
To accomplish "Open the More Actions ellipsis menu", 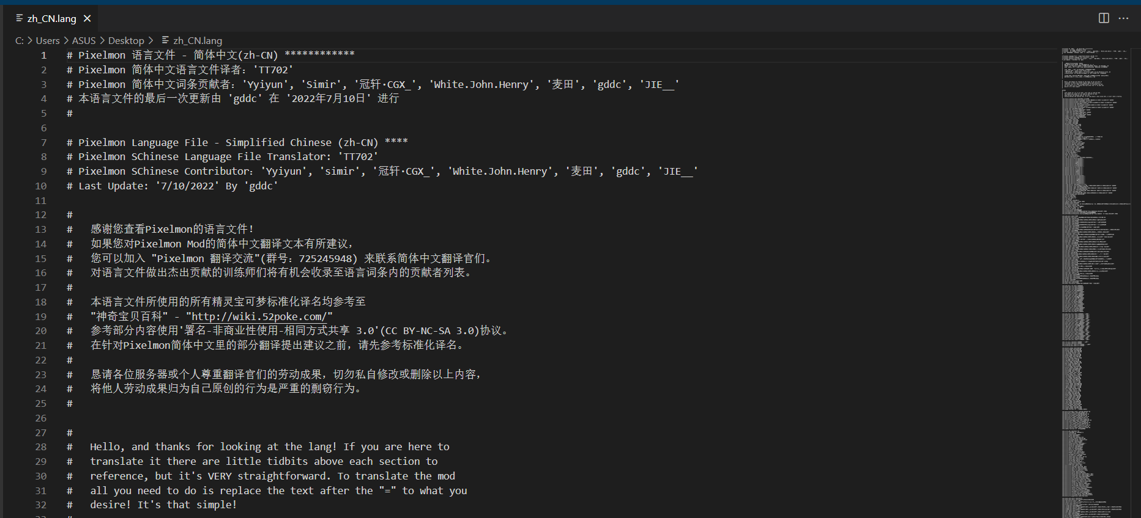I will click(x=1123, y=18).
